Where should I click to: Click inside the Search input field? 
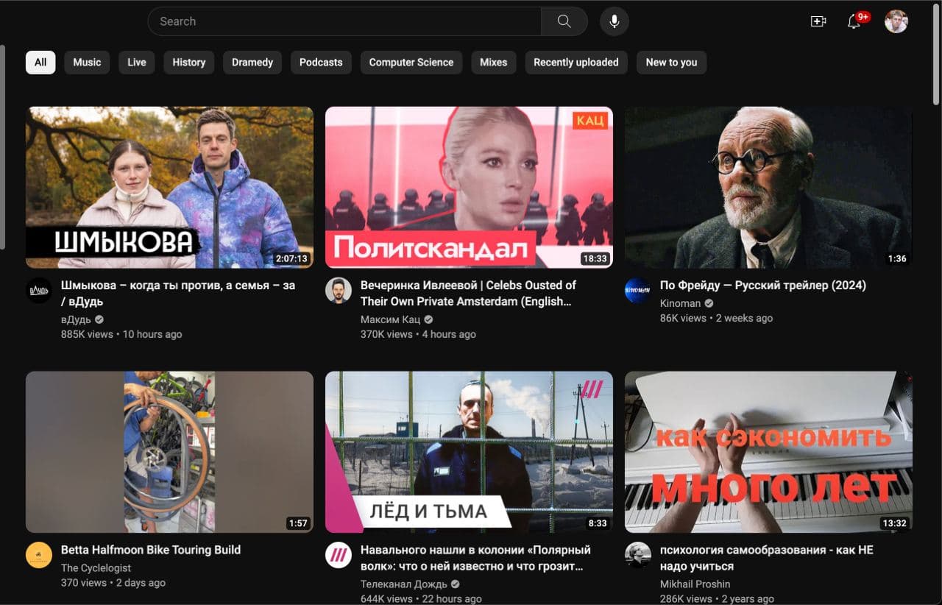(344, 21)
